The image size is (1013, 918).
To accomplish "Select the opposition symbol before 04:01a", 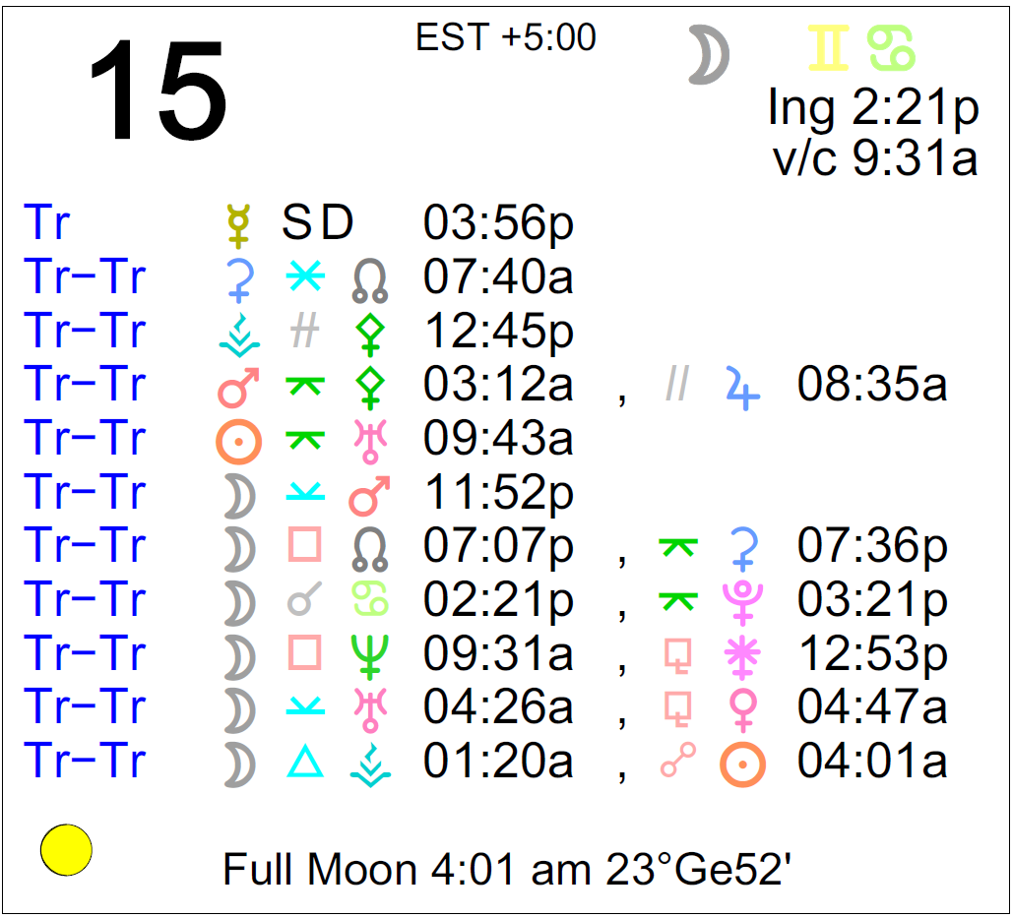I will [x=677, y=762].
